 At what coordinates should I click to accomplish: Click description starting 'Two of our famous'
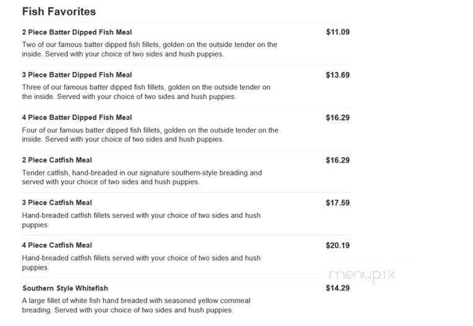150,49
